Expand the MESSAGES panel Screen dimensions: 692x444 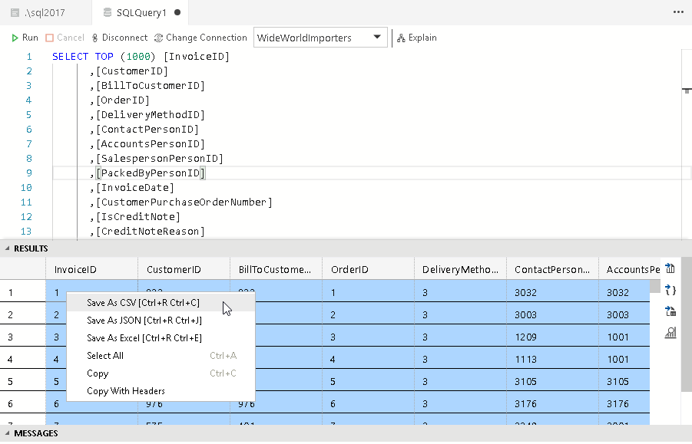[35, 433]
